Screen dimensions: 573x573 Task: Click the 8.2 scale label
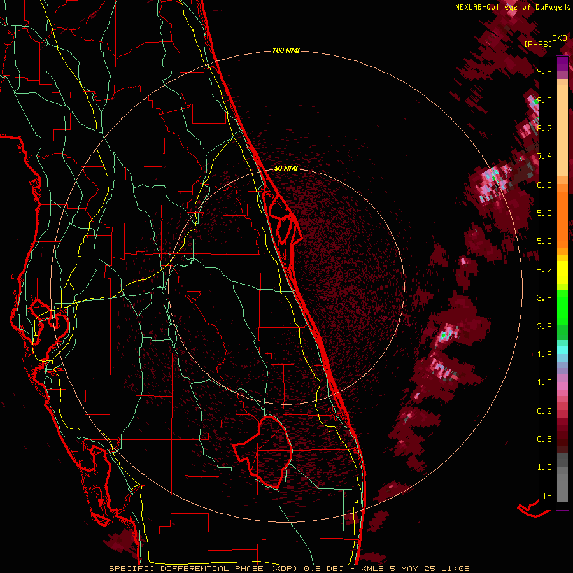point(544,128)
